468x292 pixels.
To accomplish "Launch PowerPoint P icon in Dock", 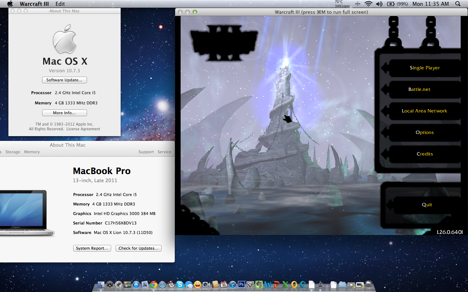I will tap(276, 285).
